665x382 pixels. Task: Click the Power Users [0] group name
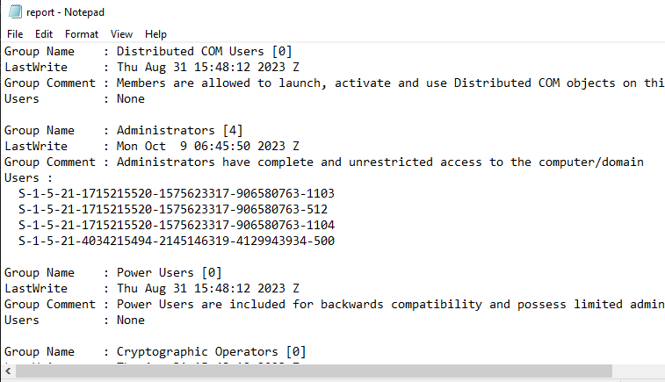pyautogui.click(x=169, y=272)
